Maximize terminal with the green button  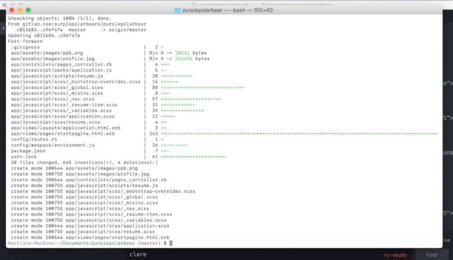coord(28,10)
